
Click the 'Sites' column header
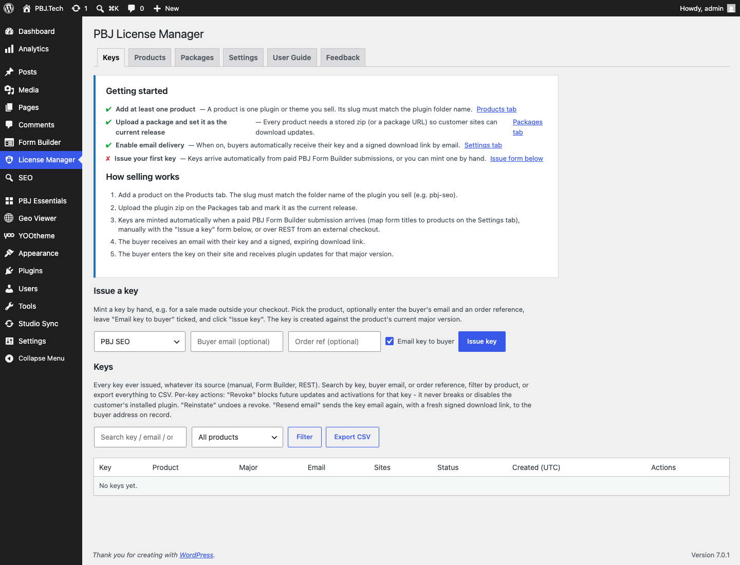point(382,467)
